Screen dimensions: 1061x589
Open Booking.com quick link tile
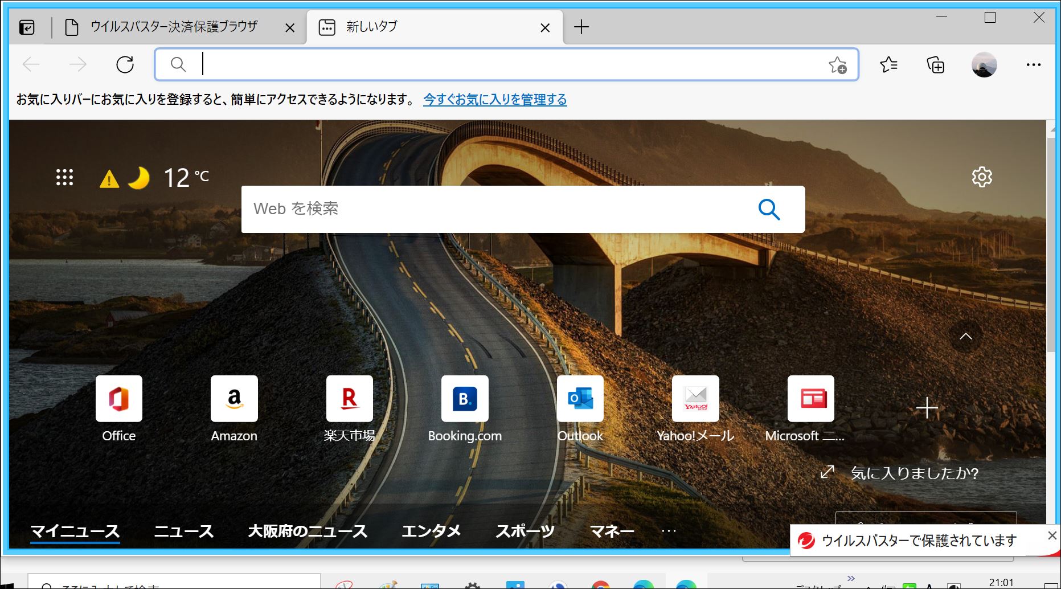pyautogui.click(x=465, y=410)
